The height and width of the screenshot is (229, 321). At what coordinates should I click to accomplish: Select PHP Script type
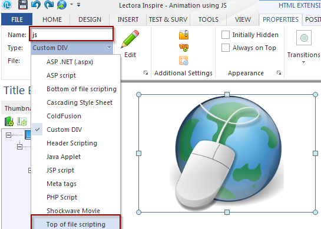75,197
